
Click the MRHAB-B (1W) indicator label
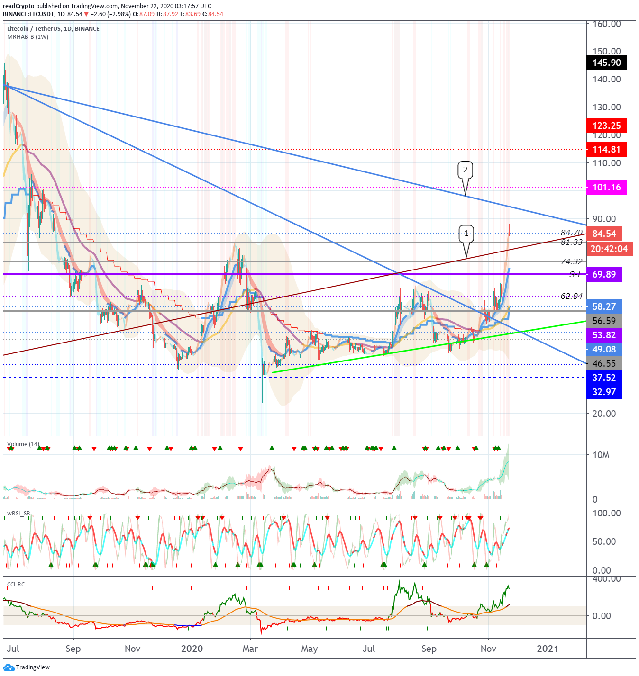(x=27, y=36)
